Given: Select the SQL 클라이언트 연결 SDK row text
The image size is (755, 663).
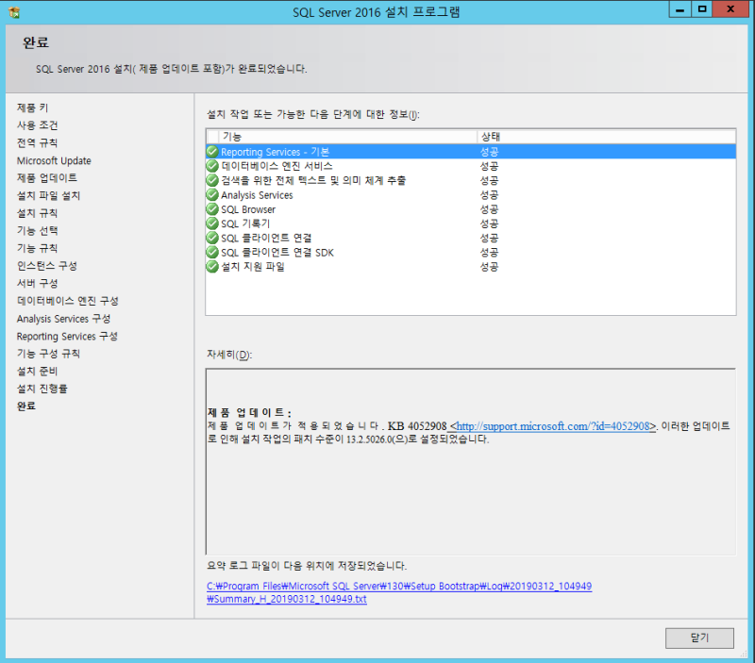Looking at the screenshot, I should click(x=277, y=253).
